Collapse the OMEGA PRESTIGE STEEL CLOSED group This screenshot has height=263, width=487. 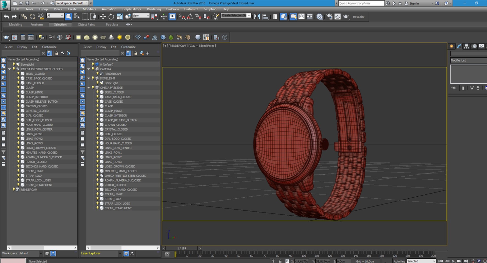10,69
